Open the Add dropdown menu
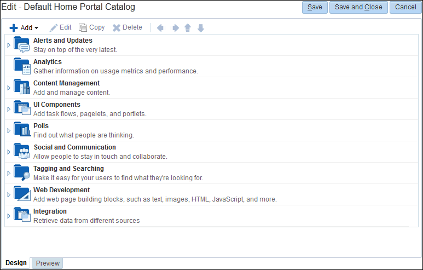 pyautogui.click(x=24, y=28)
